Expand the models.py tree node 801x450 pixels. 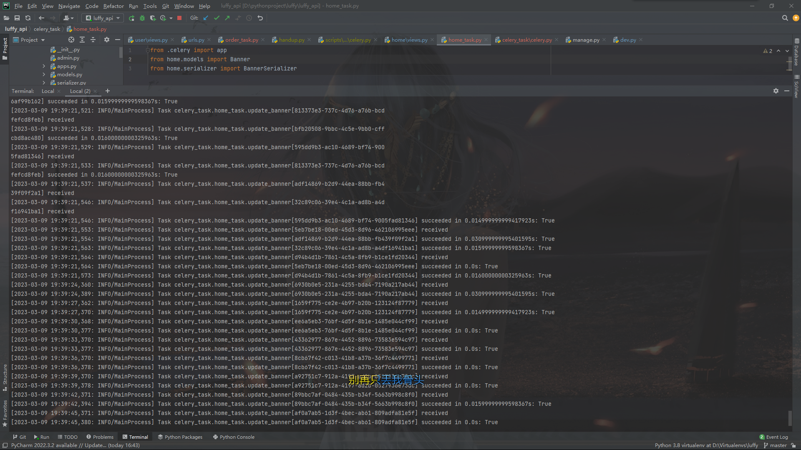tap(44, 75)
